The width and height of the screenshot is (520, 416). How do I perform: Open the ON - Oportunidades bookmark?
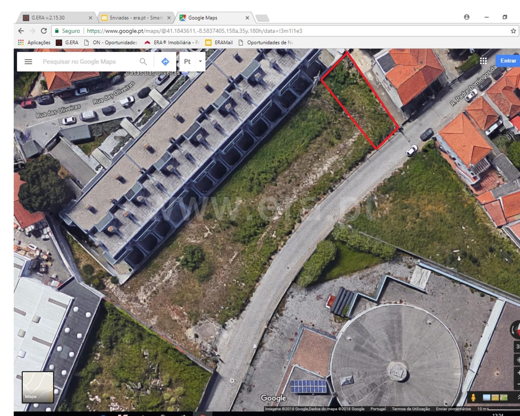pyautogui.click(x=111, y=42)
